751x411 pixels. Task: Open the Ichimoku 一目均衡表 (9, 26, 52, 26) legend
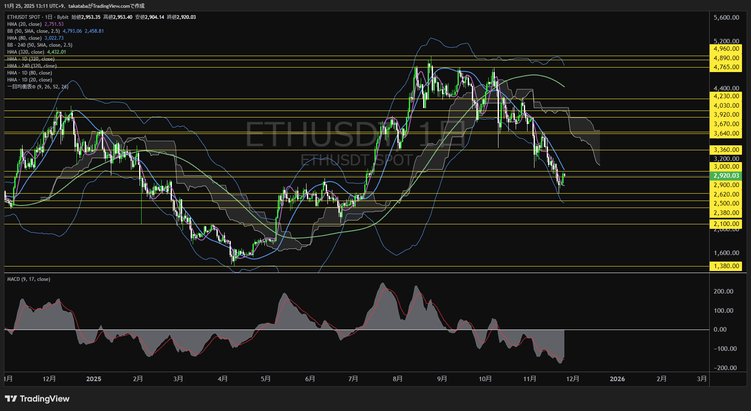(38, 87)
